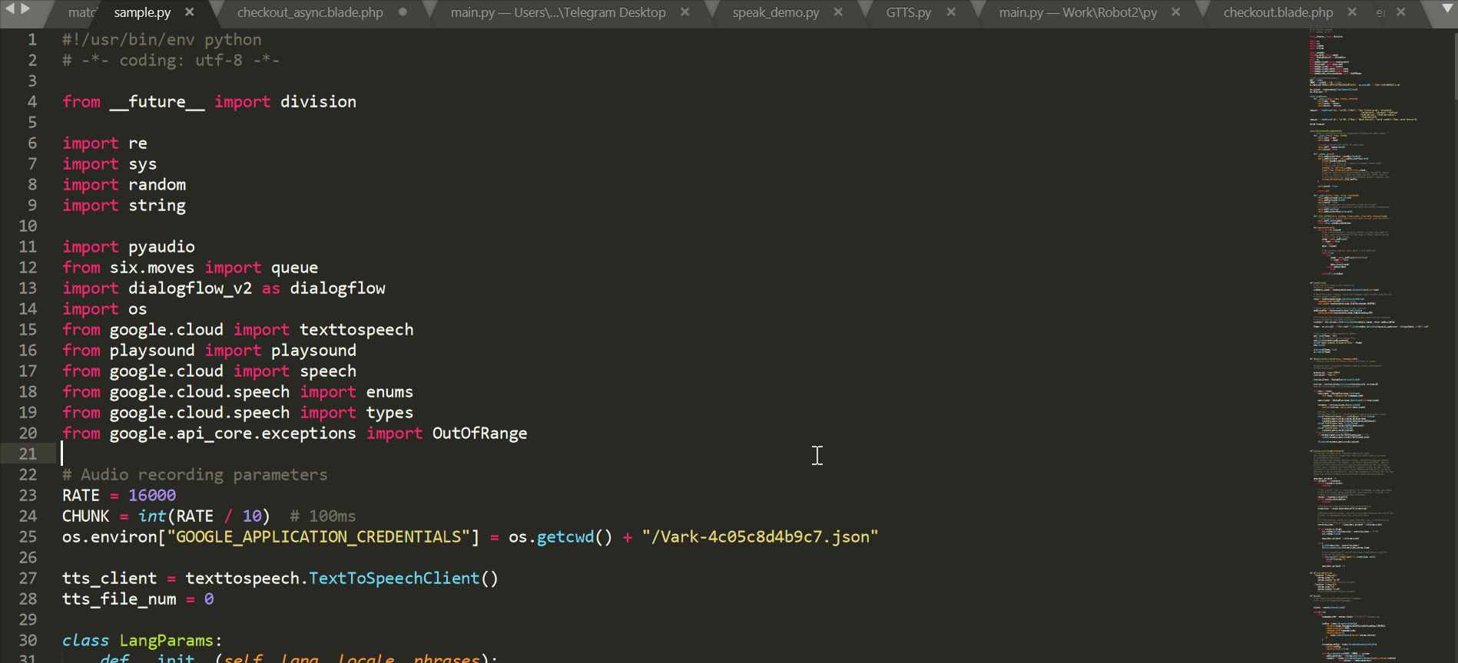Screen dimensions: 1458x663
Task: Click the '#!/usr/bin/env python' shebang line
Action: (x=161, y=40)
